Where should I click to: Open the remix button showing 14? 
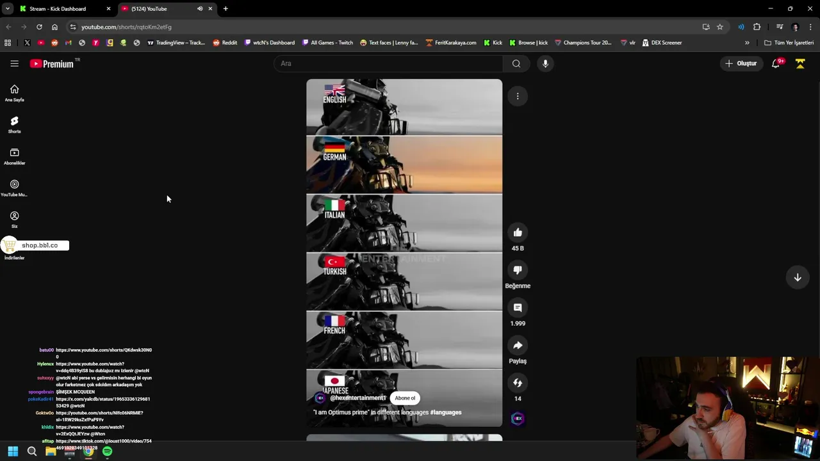(x=518, y=383)
